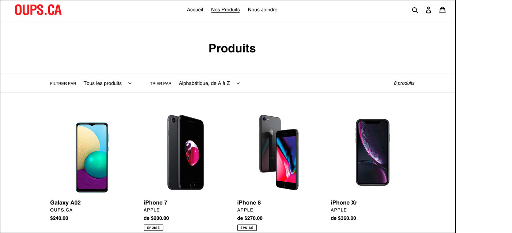Click the iPhone Xr product name

tap(344, 203)
